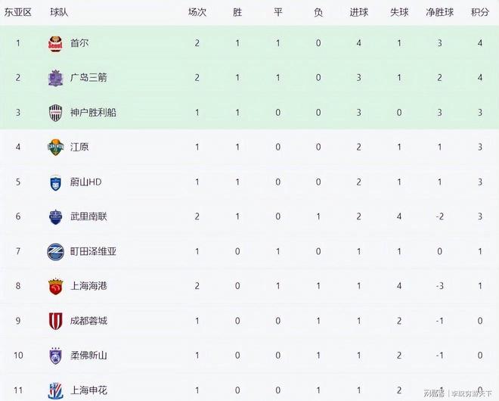Sort by the 积分 points column header

pos(479,13)
